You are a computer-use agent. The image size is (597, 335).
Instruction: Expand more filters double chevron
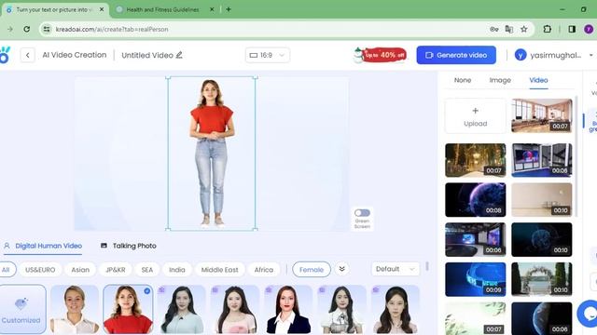click(342, 269)
